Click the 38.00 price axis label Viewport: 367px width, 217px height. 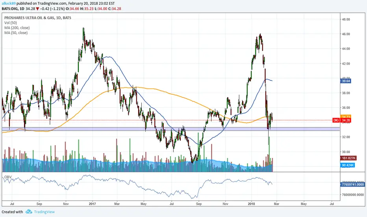point(346,93)
